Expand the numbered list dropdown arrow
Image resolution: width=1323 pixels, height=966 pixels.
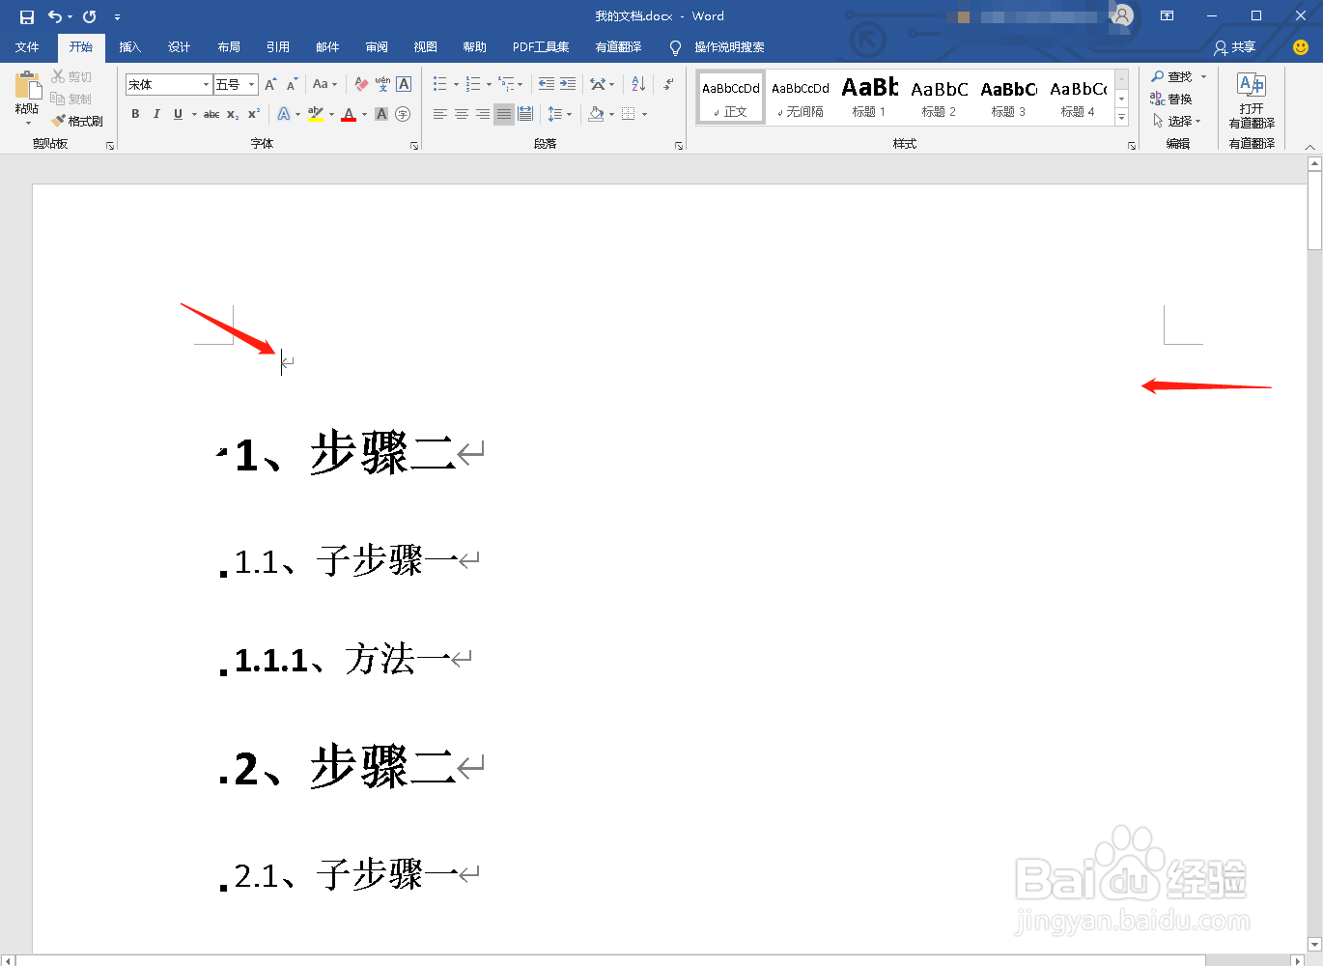tap(489, 84)
